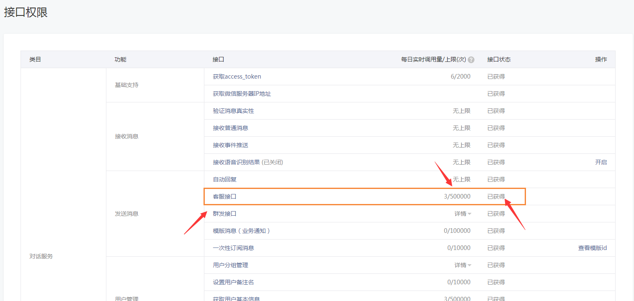Click the 获取微信服务器IP地址 interface row
This screenshot has height=301, width=634.
[410, 94]
